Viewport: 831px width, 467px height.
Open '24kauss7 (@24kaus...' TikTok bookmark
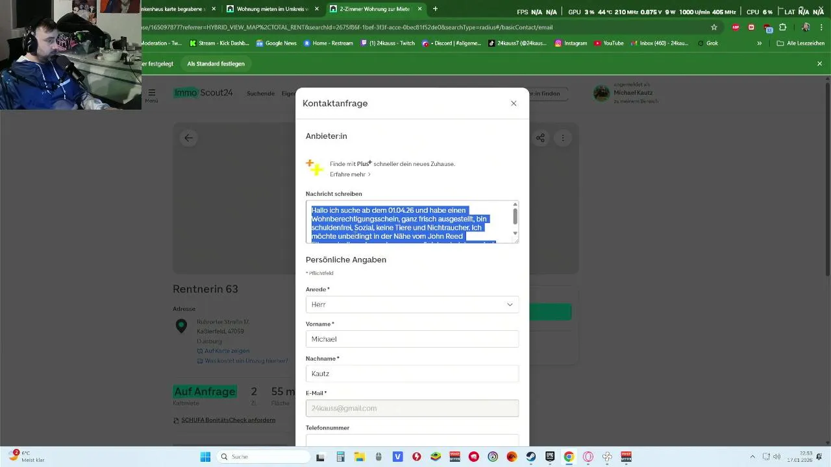517,43
